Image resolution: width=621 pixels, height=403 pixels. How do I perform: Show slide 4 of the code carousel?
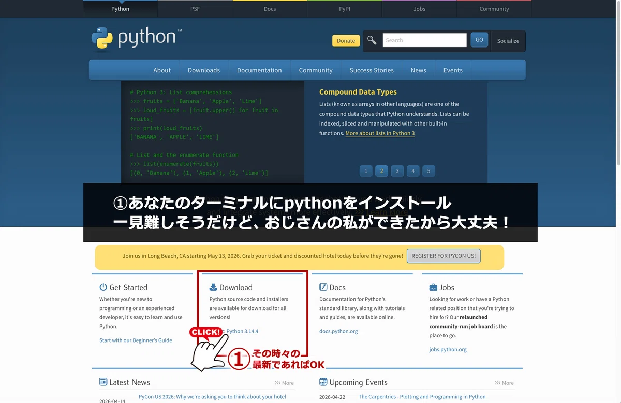pyautogui.click(x=413, y=171)
